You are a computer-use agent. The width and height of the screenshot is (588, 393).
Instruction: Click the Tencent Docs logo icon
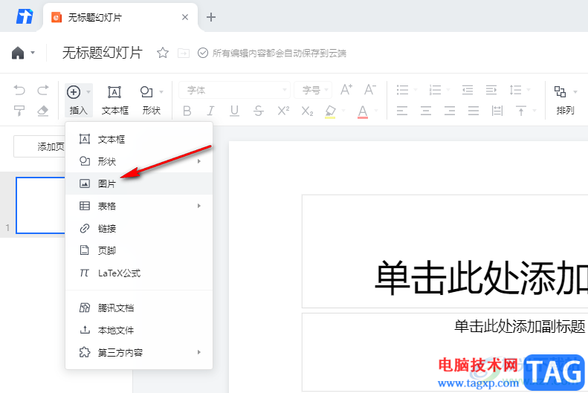pos(25,16)
